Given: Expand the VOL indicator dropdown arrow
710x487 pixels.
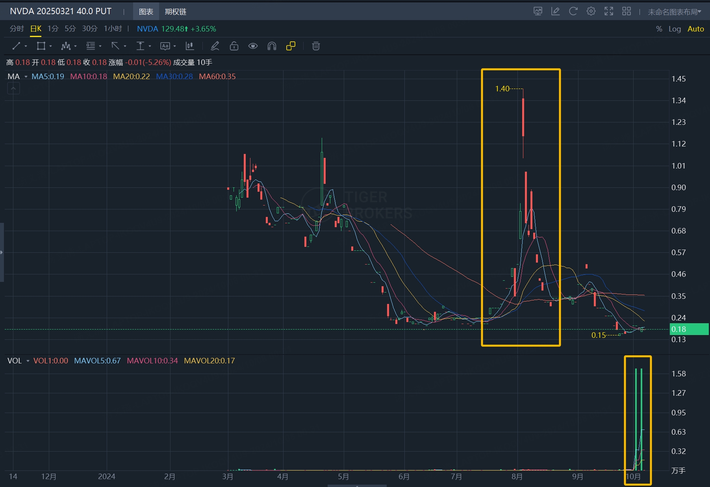Looking at the screenshot, I should pyautogui.click(x=28, y=361).
